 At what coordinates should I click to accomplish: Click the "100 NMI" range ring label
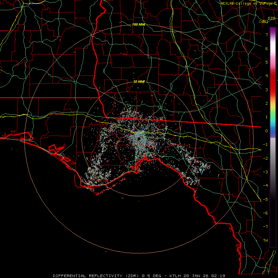tap(139, 24)
